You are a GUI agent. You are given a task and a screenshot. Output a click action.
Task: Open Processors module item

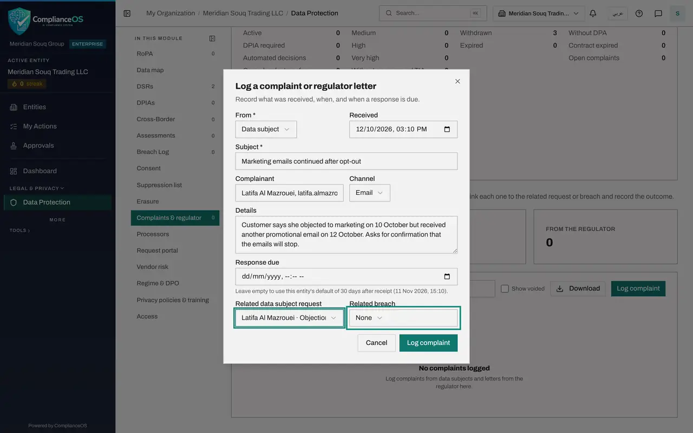(x=175, y=234)
